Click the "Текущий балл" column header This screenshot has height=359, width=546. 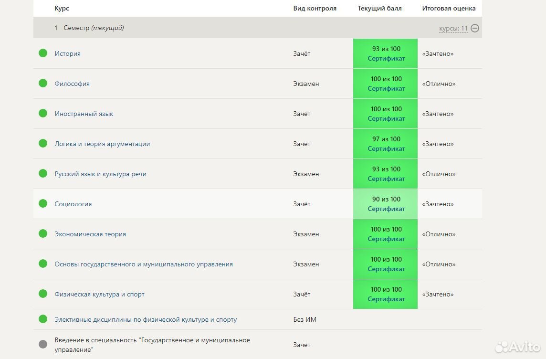click(379, 8)
